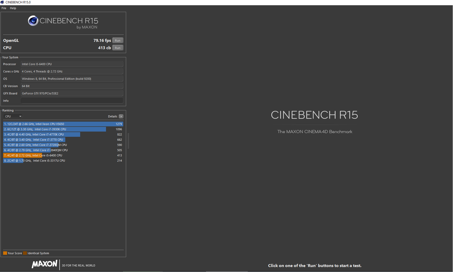Click the OpenGL label
The image size is (453, 272).
click(11, 41)
